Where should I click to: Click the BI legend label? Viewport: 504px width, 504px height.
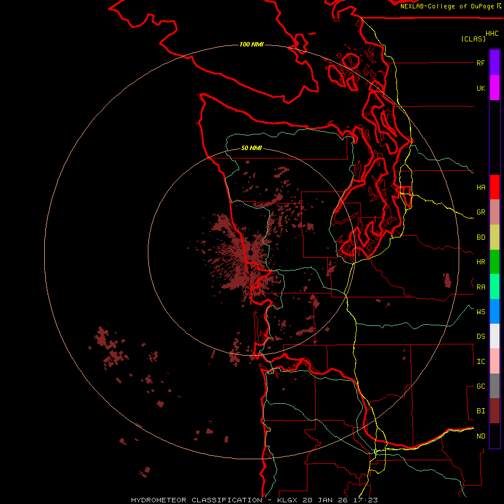[x=480, y=411]
